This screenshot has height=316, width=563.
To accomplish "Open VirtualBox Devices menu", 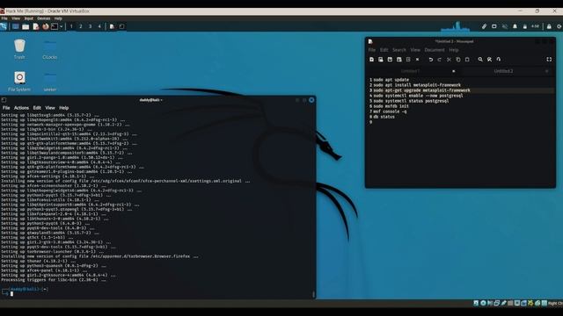I will pos(44,18).
